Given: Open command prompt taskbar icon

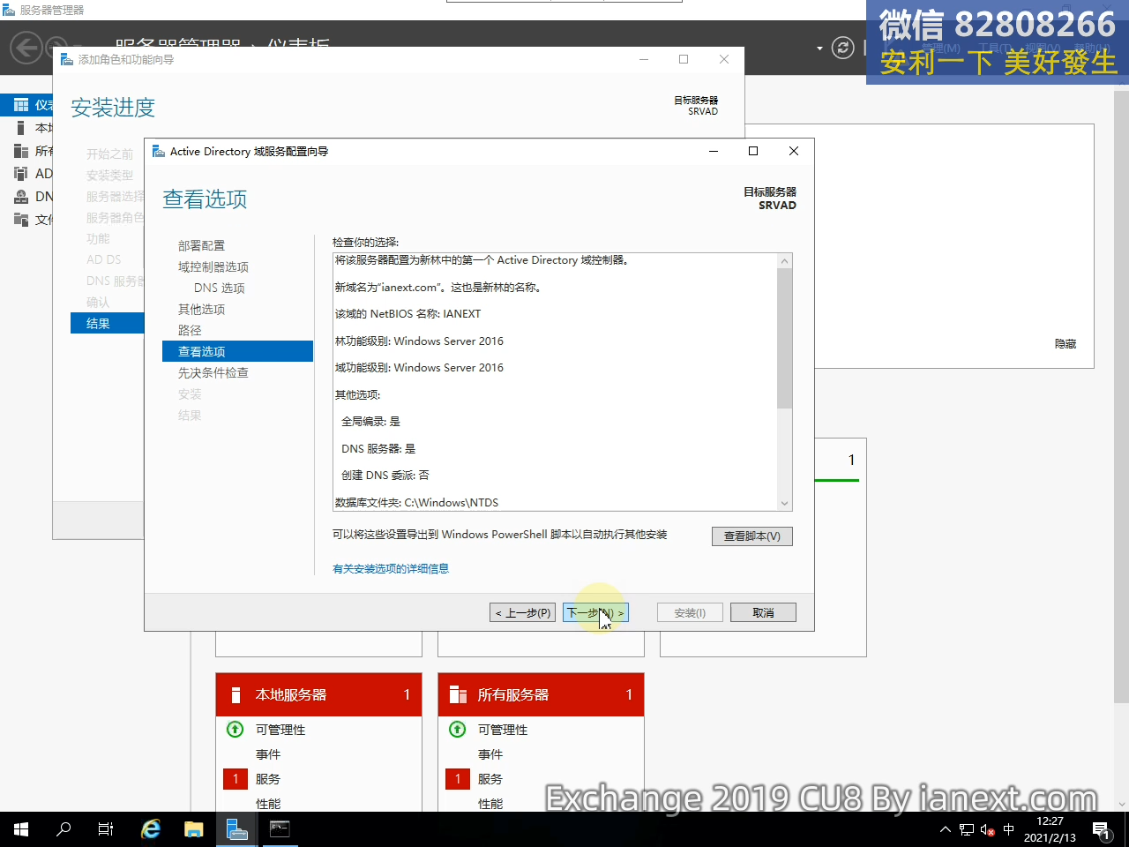Looking at the screenshot, I should click(280, 829).
